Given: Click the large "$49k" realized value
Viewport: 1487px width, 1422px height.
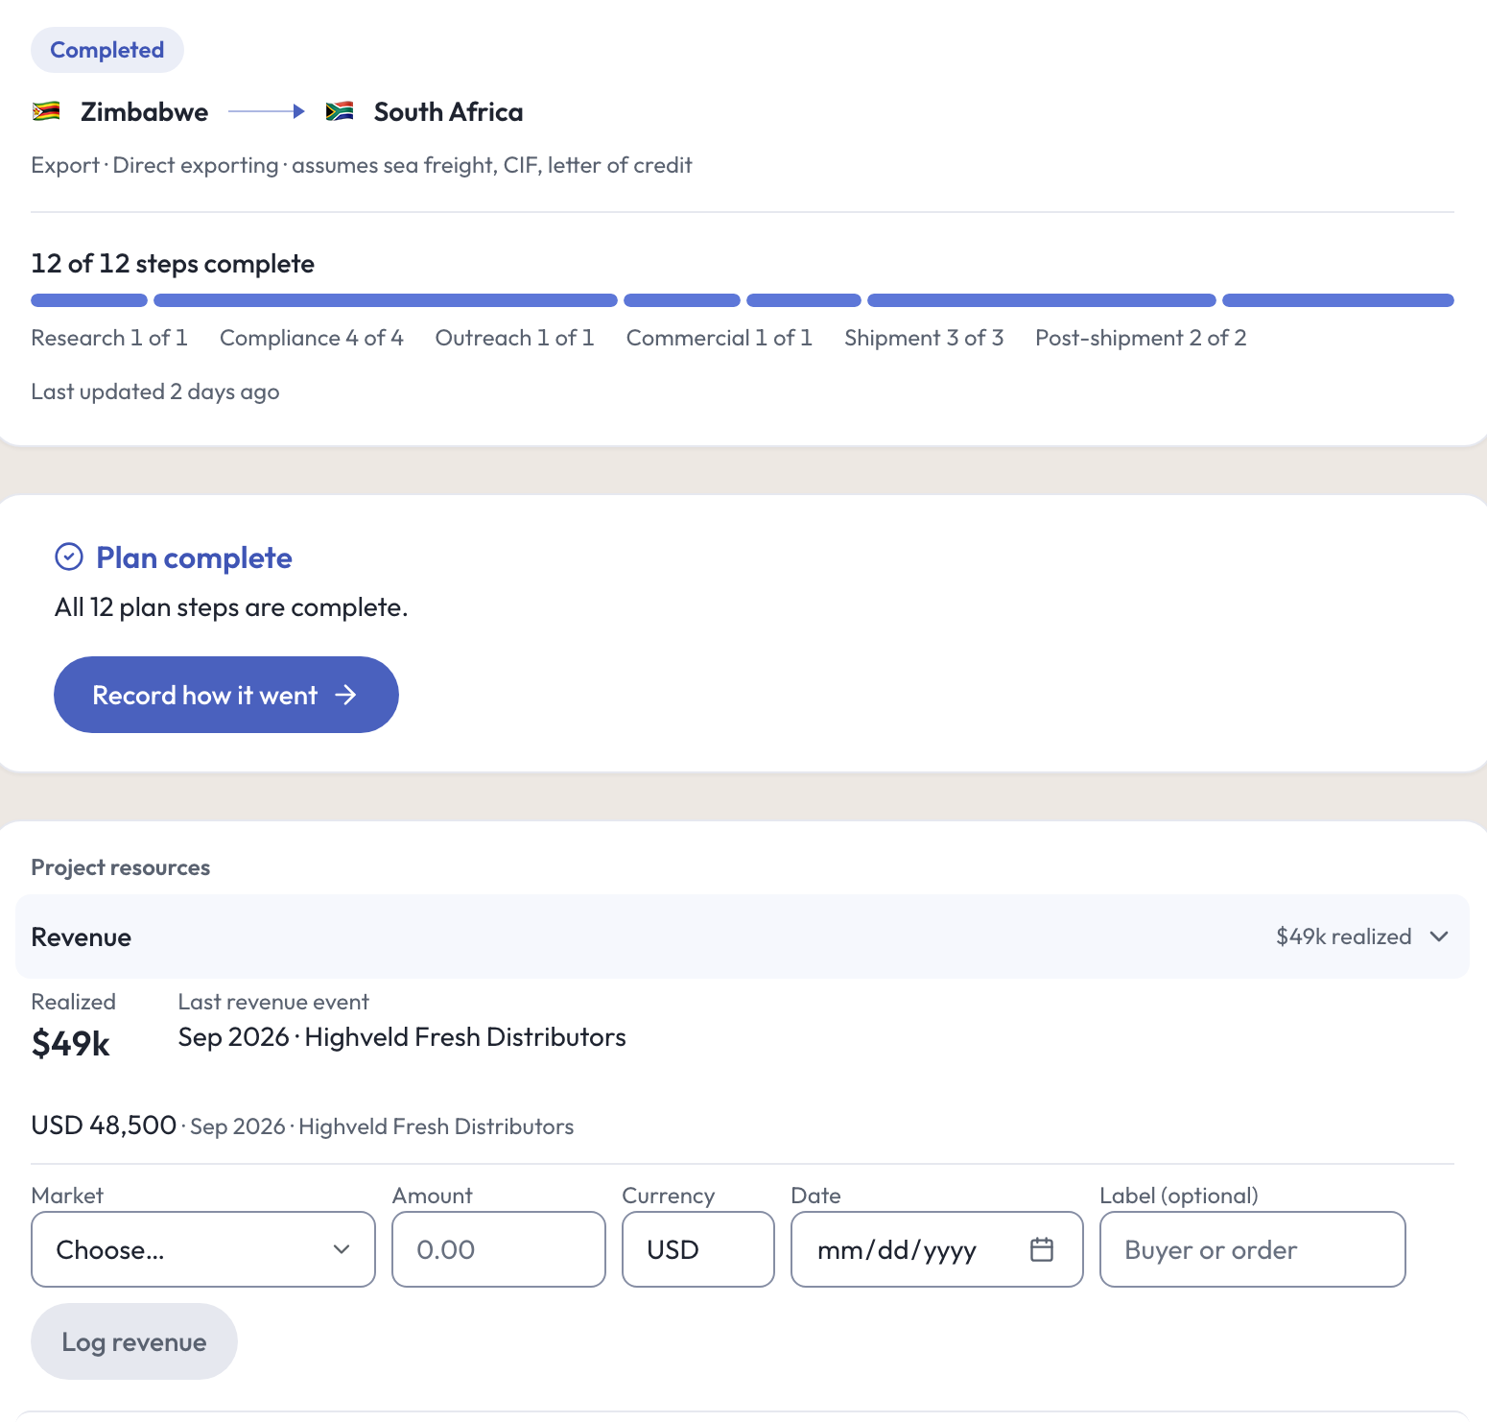Looking at the screenshot, I should (71, 1043).
